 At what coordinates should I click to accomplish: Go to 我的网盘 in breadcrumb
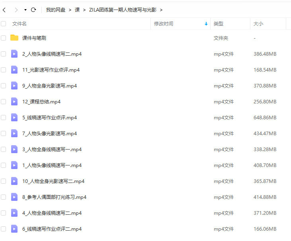(x=56, y=10)
